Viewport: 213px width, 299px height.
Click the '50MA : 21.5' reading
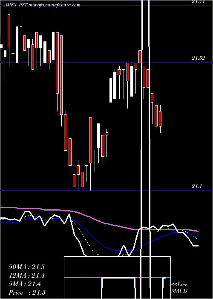point(26,267)
